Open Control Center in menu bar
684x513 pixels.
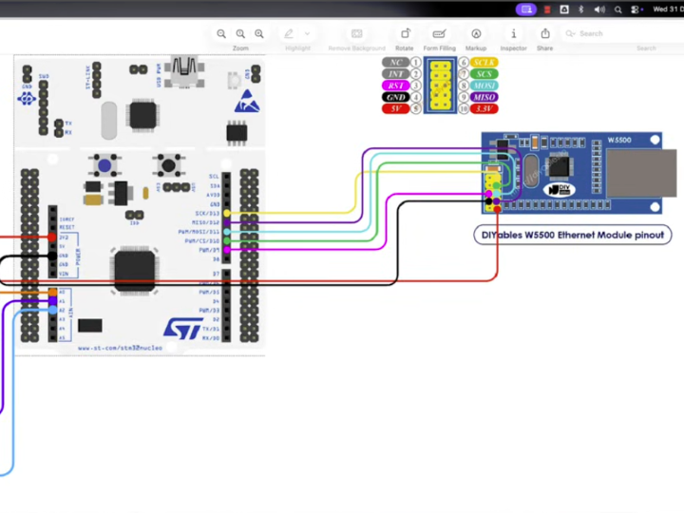(x=636, y=9)
